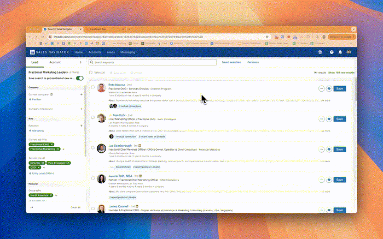Select Tom Kuhr's checkbox
Image resolution: width=383 pixels, height=239 pixels.
click(93, 117)
